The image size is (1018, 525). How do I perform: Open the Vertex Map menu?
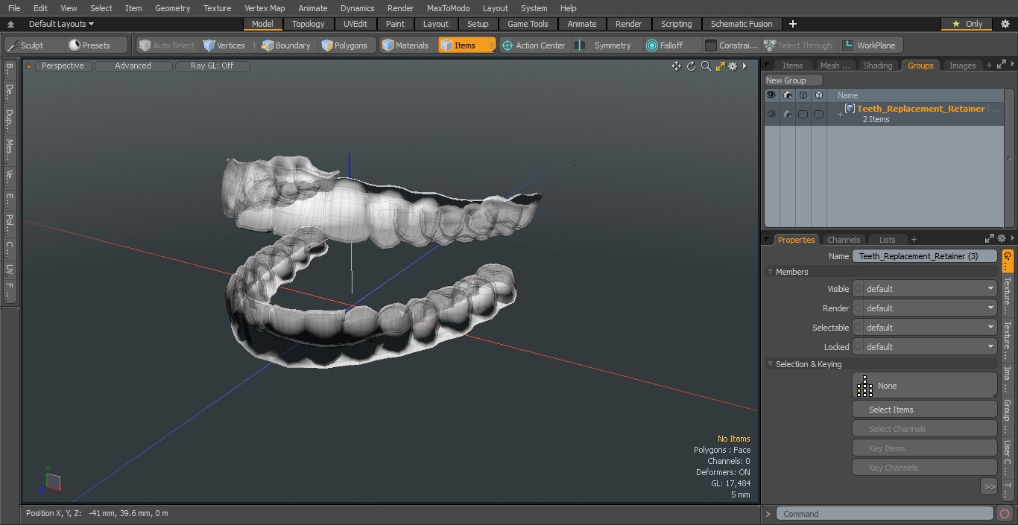pyautogui.click(x=265, y=8)
